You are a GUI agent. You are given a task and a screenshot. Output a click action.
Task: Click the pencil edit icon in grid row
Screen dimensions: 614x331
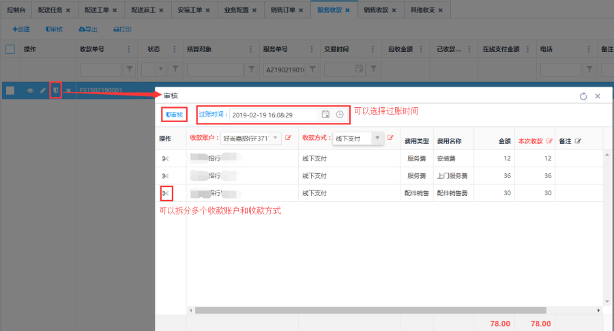click(x=42, y=90)
